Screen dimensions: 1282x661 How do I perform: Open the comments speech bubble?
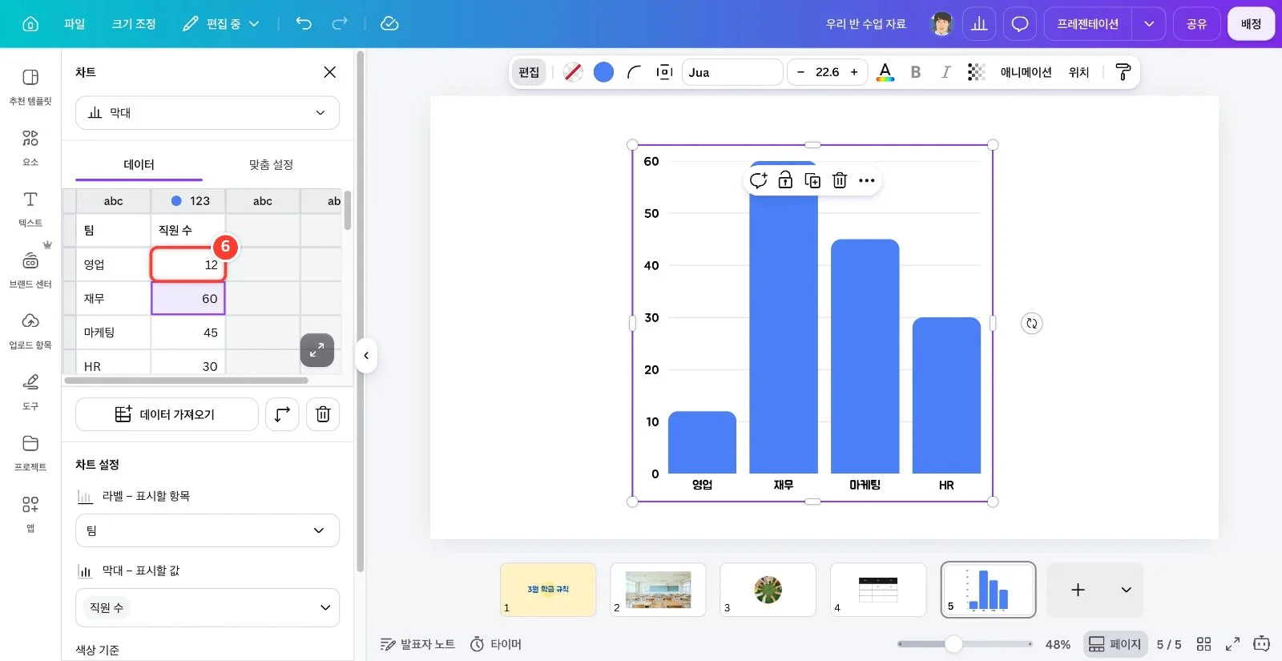click(1019, 24)
